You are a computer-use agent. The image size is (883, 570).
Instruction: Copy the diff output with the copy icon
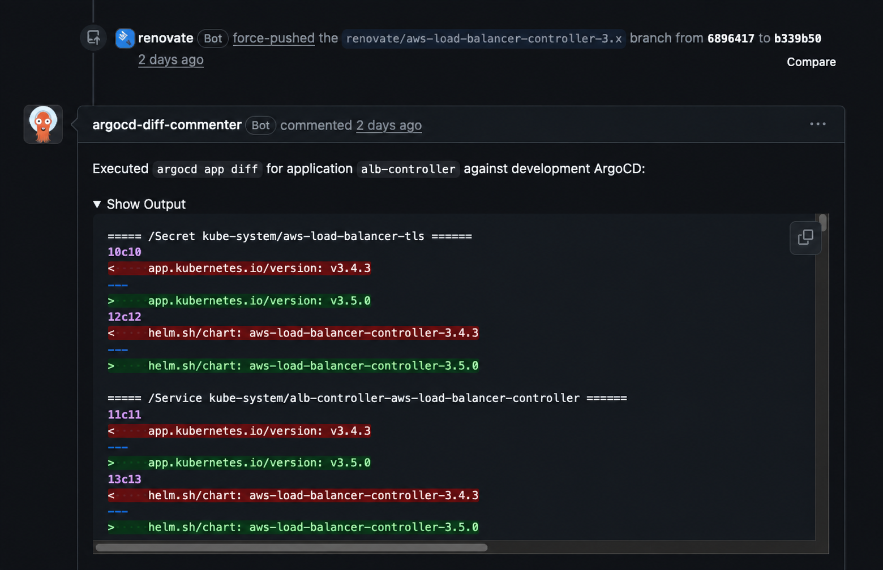[x=805, y=237]
